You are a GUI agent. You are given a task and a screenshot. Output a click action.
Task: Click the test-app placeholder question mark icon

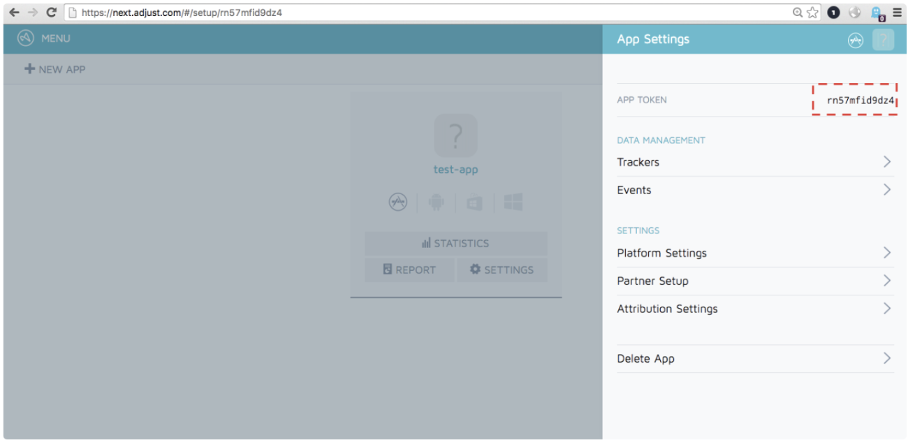(455, 135)
